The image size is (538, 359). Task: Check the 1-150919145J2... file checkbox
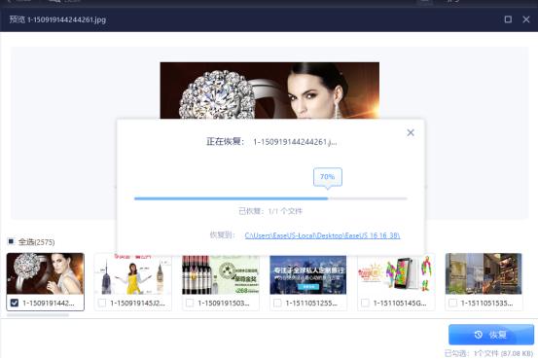pyautogui.click(x=102, y=303)
